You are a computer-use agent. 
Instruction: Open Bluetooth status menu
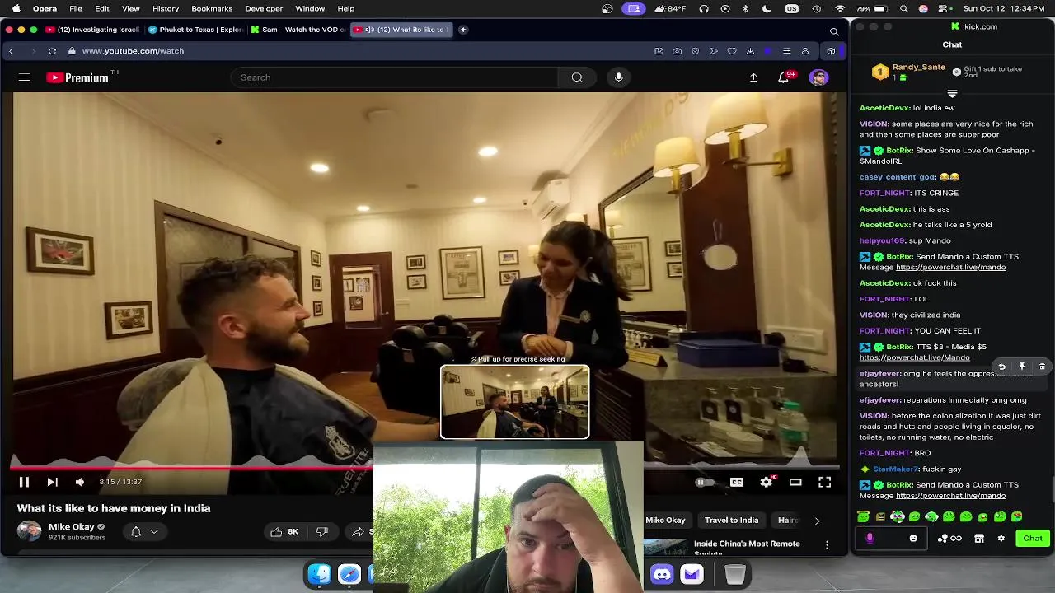745,8
